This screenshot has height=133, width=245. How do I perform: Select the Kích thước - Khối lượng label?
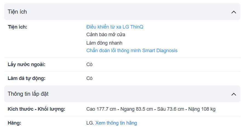(x=36, y=109)
